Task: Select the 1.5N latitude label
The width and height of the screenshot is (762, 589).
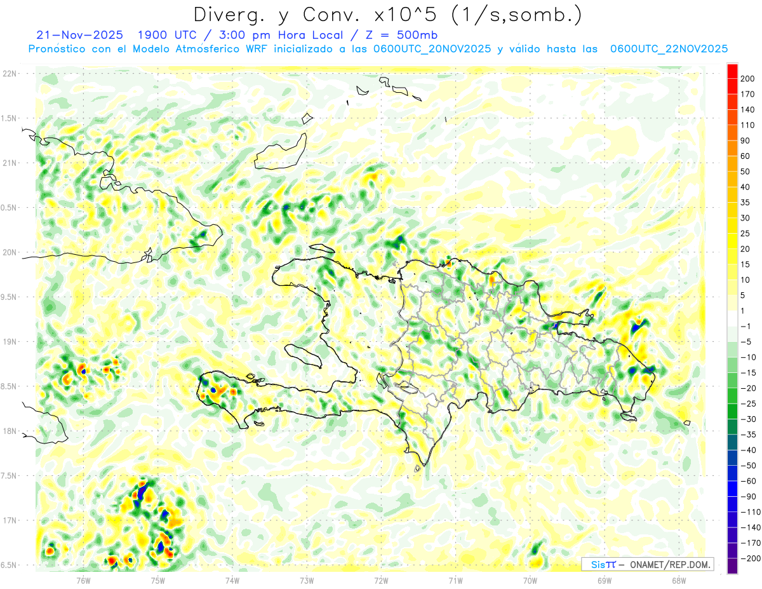Action: 10,118
